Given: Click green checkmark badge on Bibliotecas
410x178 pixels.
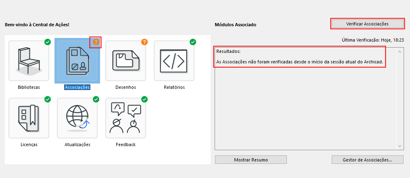Looking at the screenshot, I should (47, 42).
